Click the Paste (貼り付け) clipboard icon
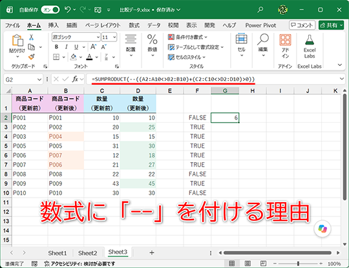The height and width of the screenshot is (268, 349). [x=17, y=41]
